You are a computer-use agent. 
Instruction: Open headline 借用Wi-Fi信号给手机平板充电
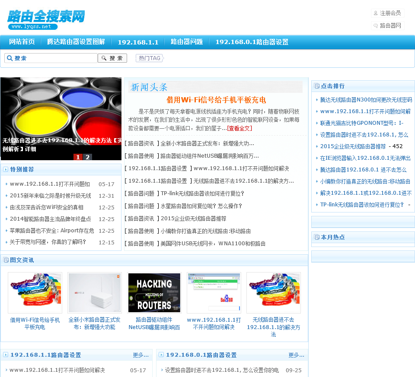pos(216,100)
